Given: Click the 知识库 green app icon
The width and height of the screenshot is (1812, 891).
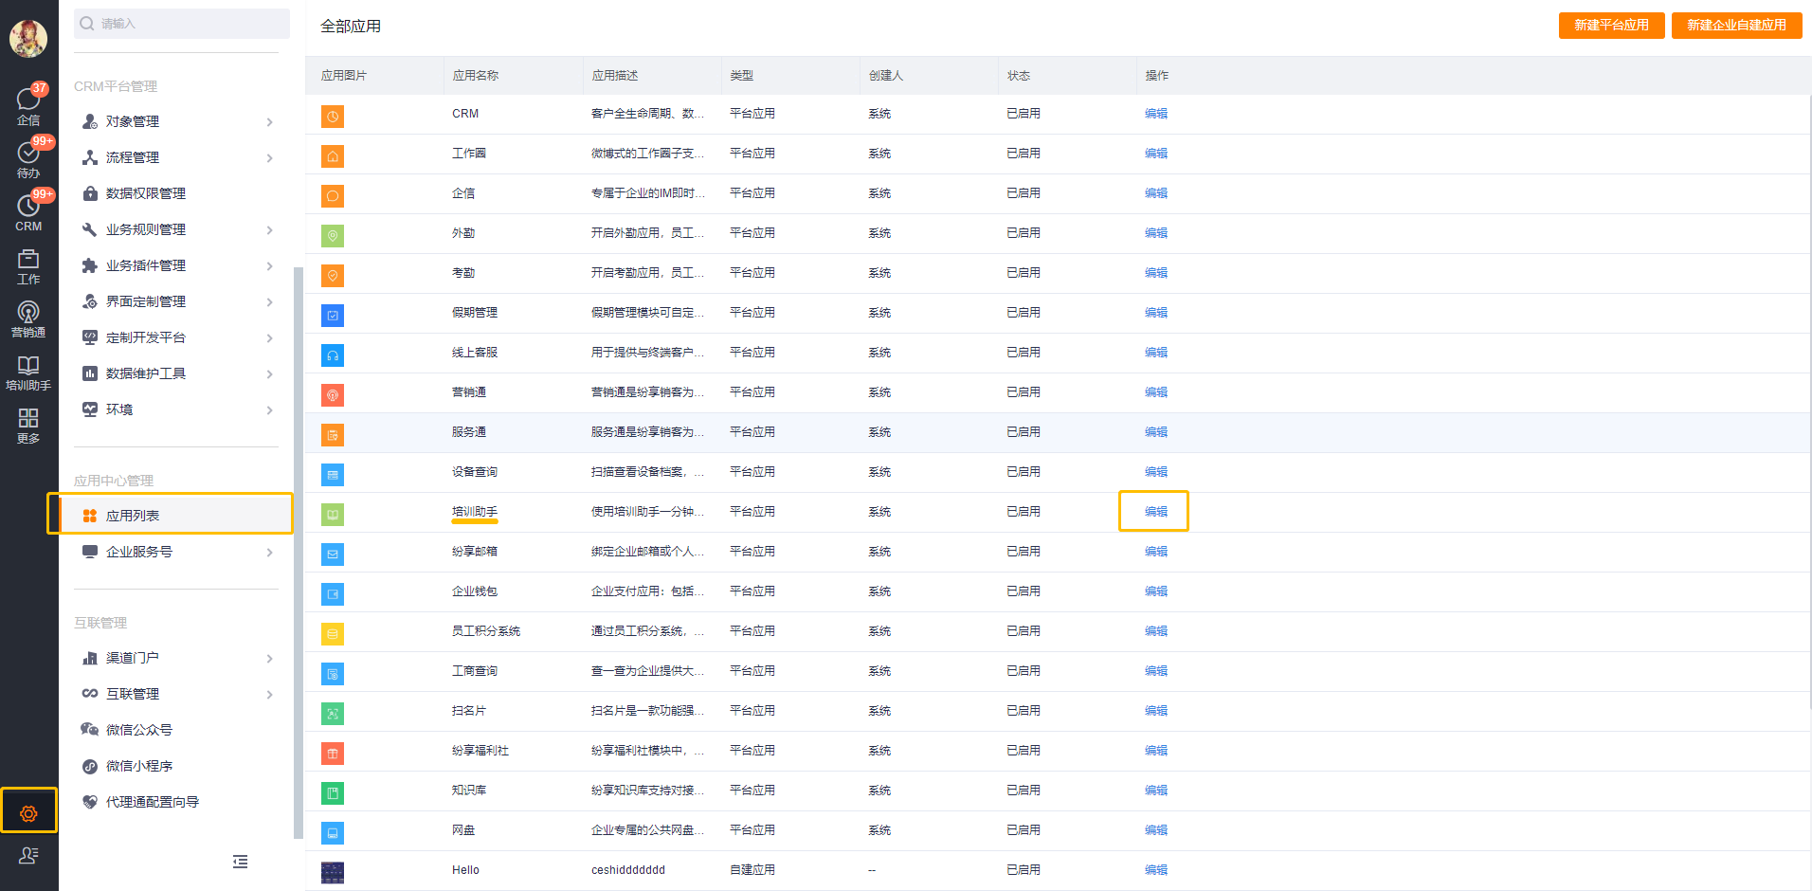Looking at the screenshot, I should [333, 793].
